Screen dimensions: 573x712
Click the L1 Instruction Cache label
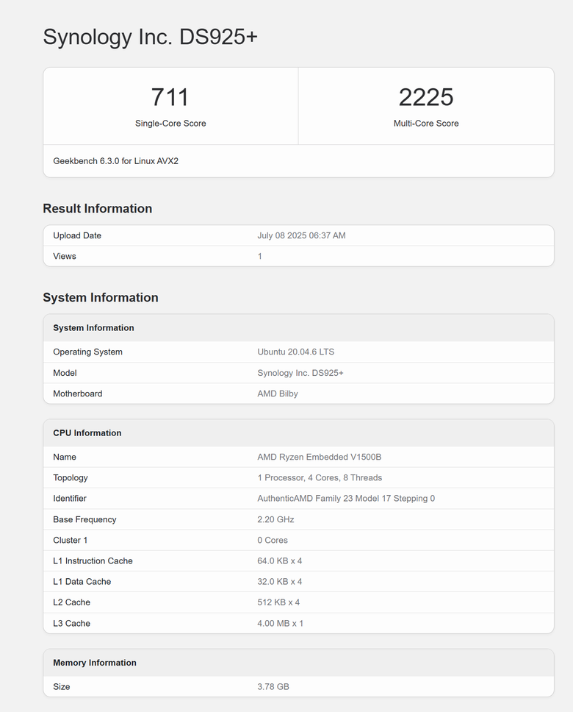93,560
